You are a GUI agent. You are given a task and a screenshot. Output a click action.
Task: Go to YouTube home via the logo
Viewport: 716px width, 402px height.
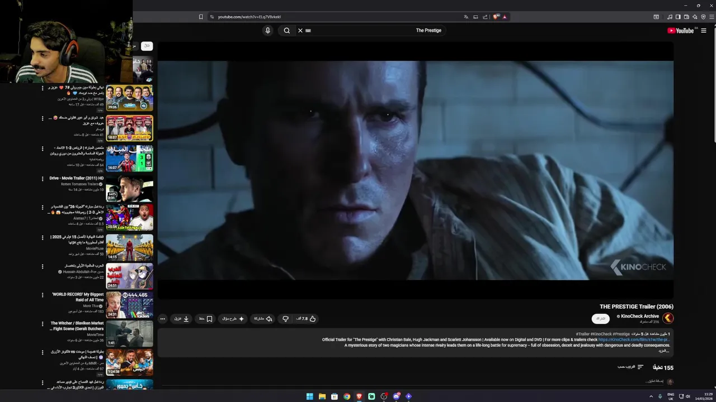681,31
